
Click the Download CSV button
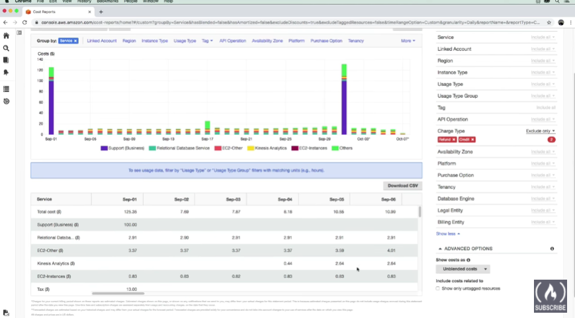coord(403,186)
